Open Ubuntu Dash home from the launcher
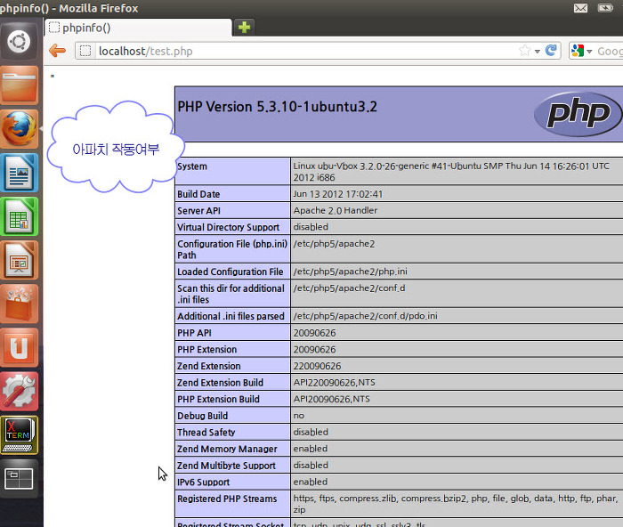The height and width of the screenshot is (527, 623). [20, 40]
